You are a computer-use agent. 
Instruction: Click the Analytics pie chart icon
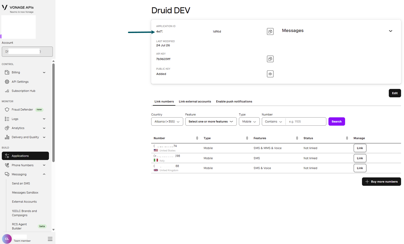coord(7,128)
